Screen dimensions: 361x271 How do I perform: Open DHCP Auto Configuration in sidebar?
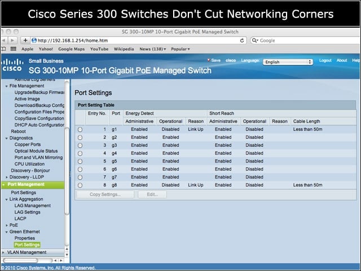[x=39, y=125]
